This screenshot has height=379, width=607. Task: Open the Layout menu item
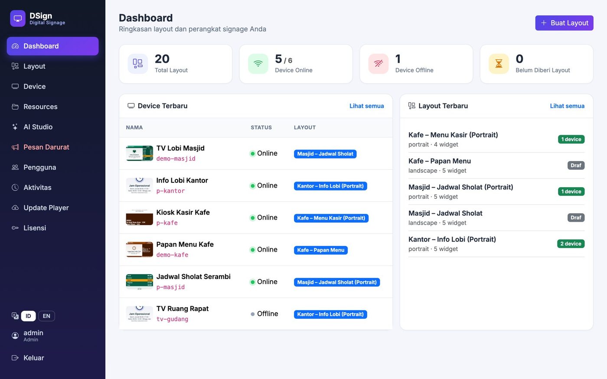point(52,66)
